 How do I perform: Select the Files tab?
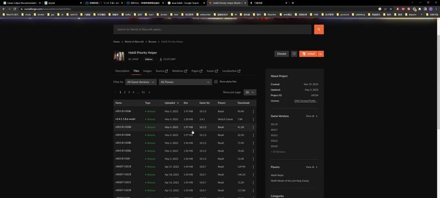[x=136, y=71]
